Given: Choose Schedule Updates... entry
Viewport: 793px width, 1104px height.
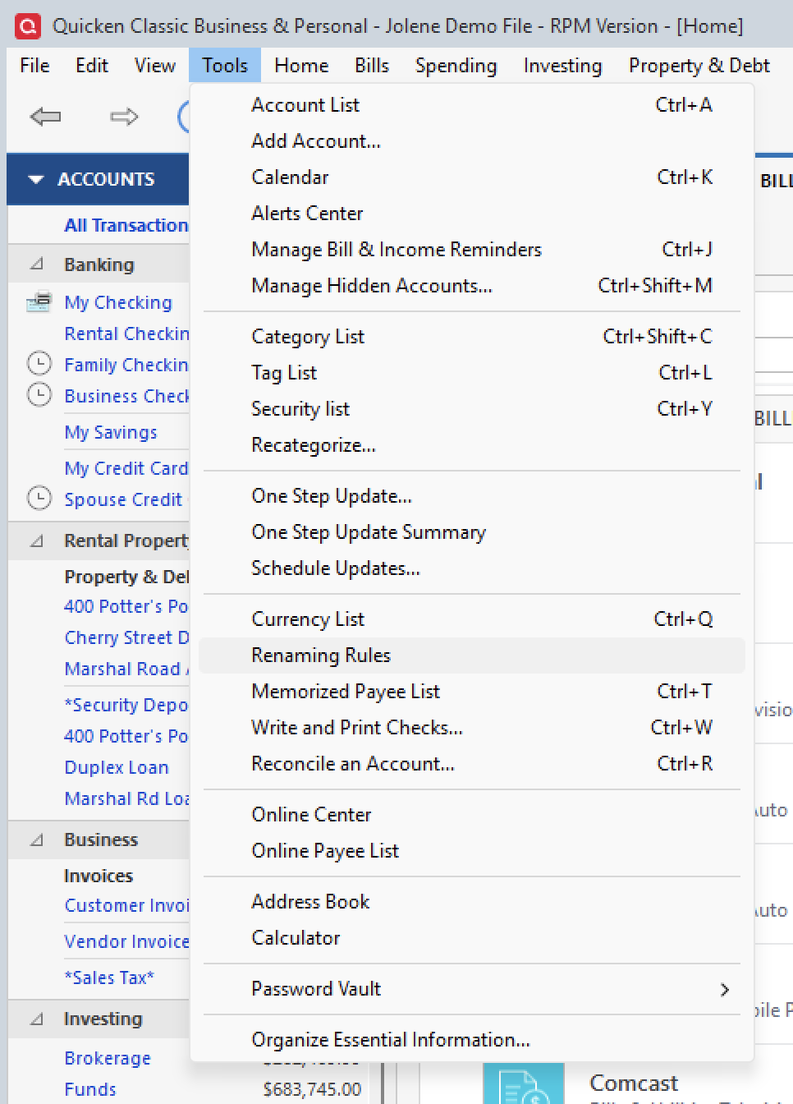Looking at the screenshot, I should click(472, 568).
